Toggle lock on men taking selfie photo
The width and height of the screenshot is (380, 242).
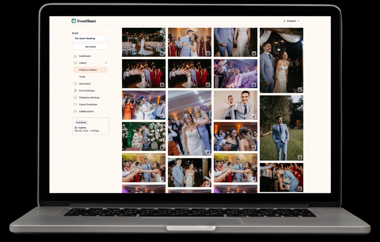point(254,85)
